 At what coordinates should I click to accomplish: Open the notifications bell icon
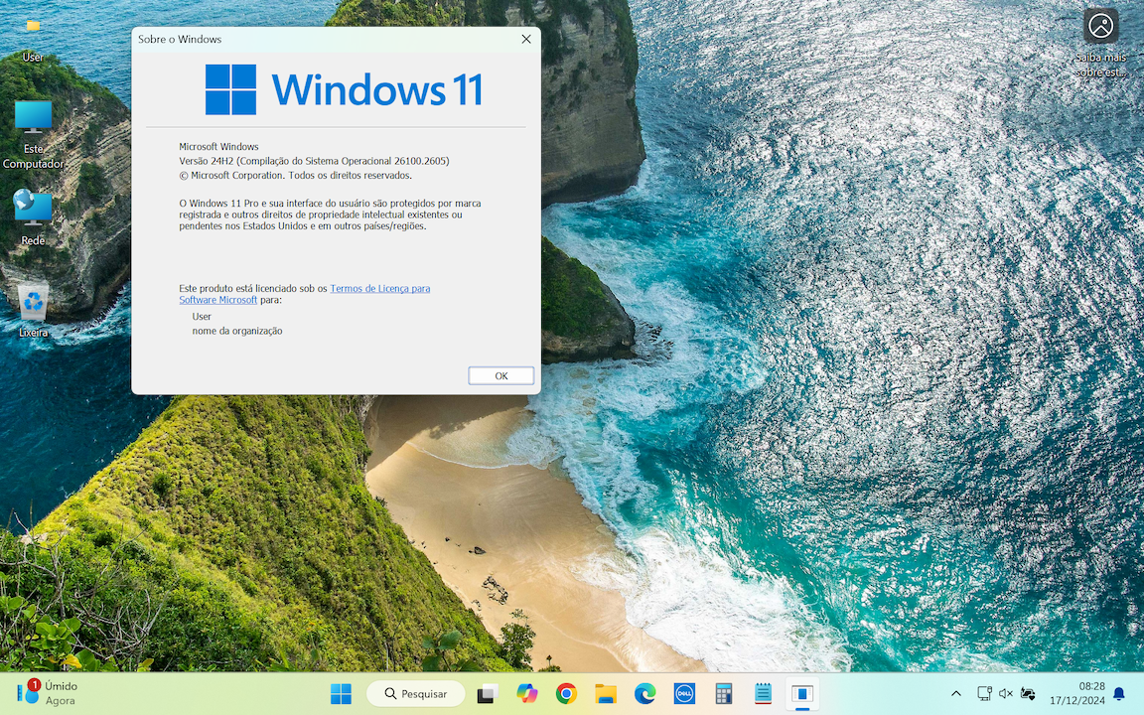pyautogui.click(x=1119, y=694)
